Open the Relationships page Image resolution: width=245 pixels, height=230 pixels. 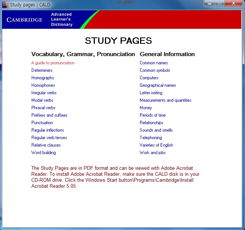tap(152, 123)
